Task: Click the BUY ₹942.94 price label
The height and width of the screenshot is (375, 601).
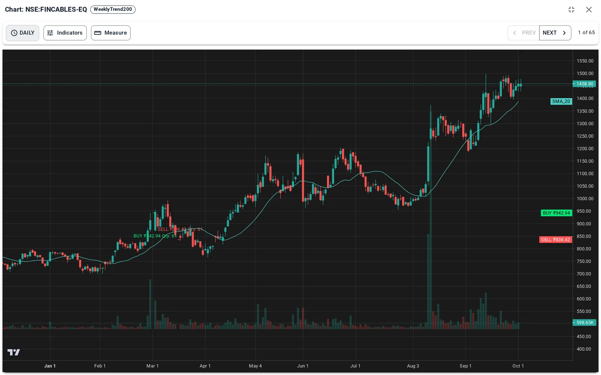Action: [x=556, y=213]
